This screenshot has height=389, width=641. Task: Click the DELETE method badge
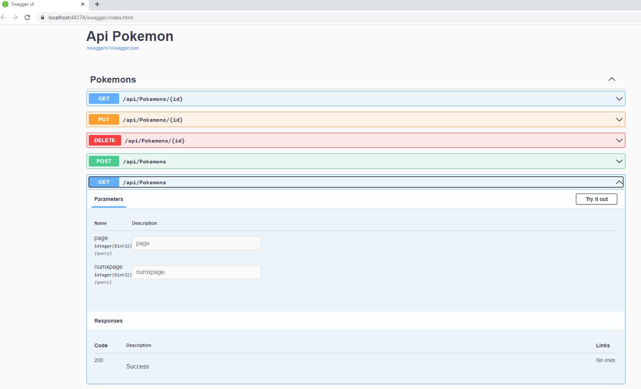pos(105,140)
